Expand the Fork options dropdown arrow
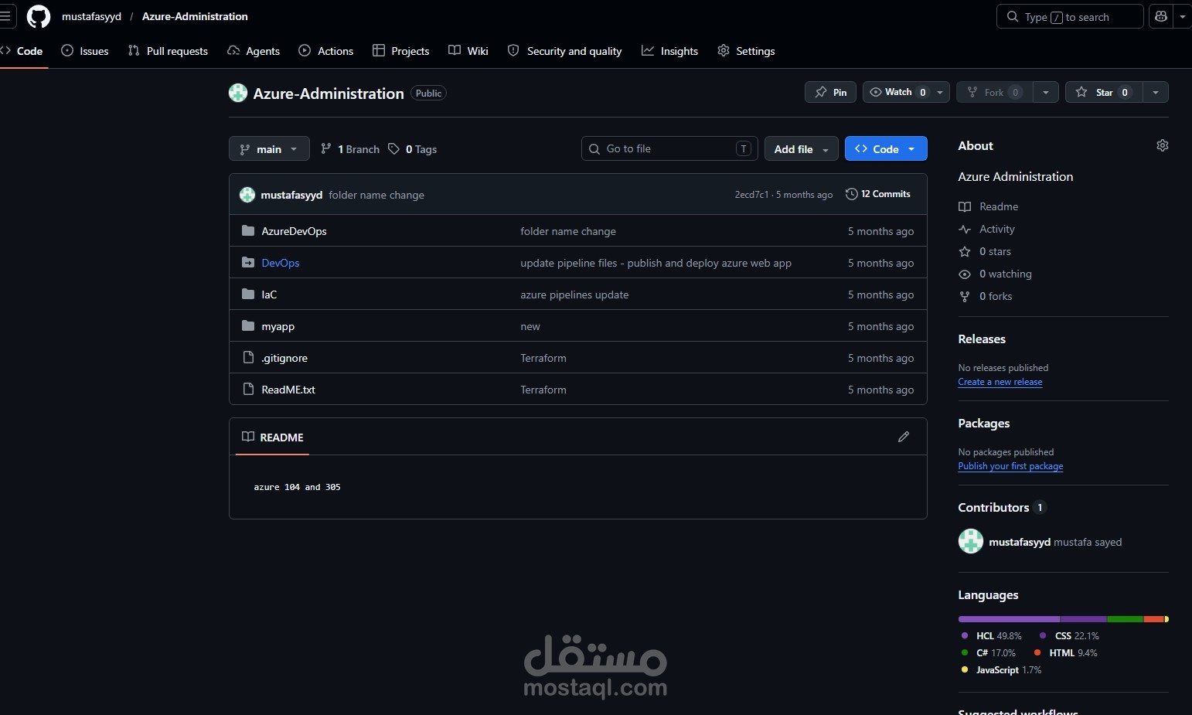 coord(1046,92)
